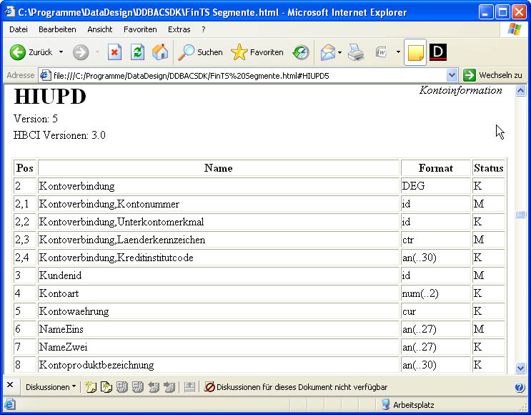Screen dimensions: 531x415
Task: Click the vertical scrollbar down arrow
Action: (520, 368)
